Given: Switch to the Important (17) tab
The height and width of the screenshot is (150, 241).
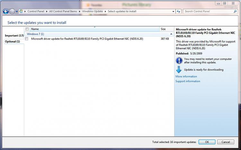Looking at the screenshot, I should click(14, 36).
